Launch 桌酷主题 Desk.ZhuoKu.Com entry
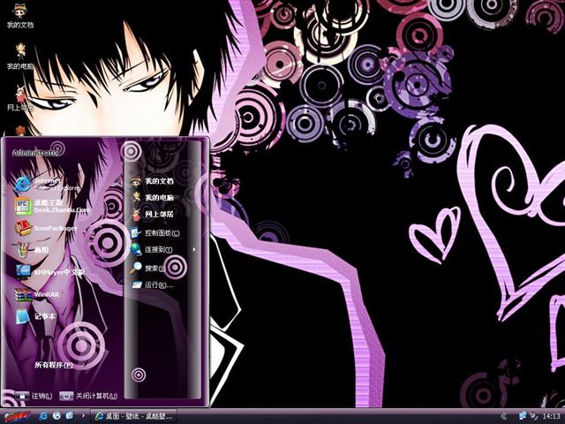Viewport: 565px width, 424px height. 51,206
